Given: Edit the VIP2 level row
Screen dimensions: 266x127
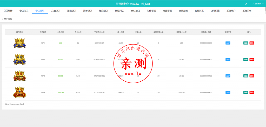Looking at the screenshot, I should point(246,59).
